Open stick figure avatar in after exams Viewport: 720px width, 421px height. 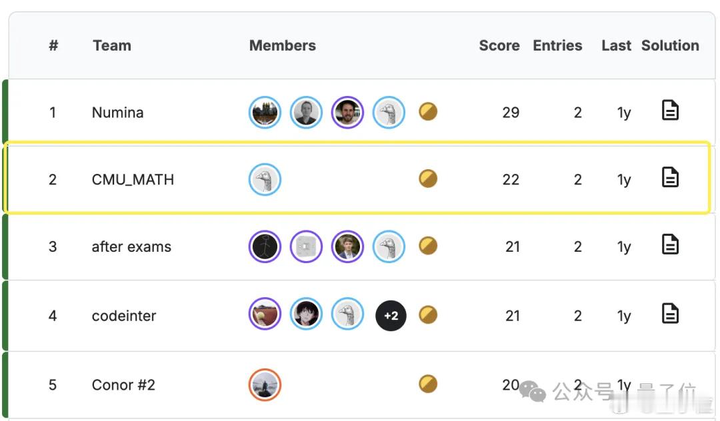pos(265,246)
